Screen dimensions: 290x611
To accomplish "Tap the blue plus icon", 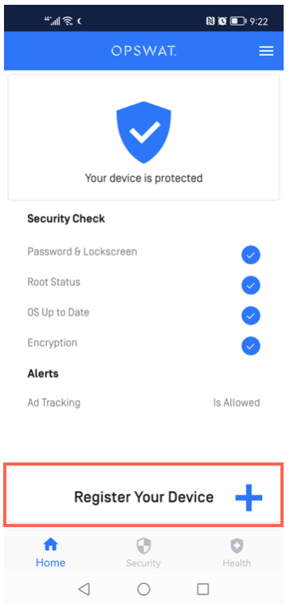I will coord(249,498).
